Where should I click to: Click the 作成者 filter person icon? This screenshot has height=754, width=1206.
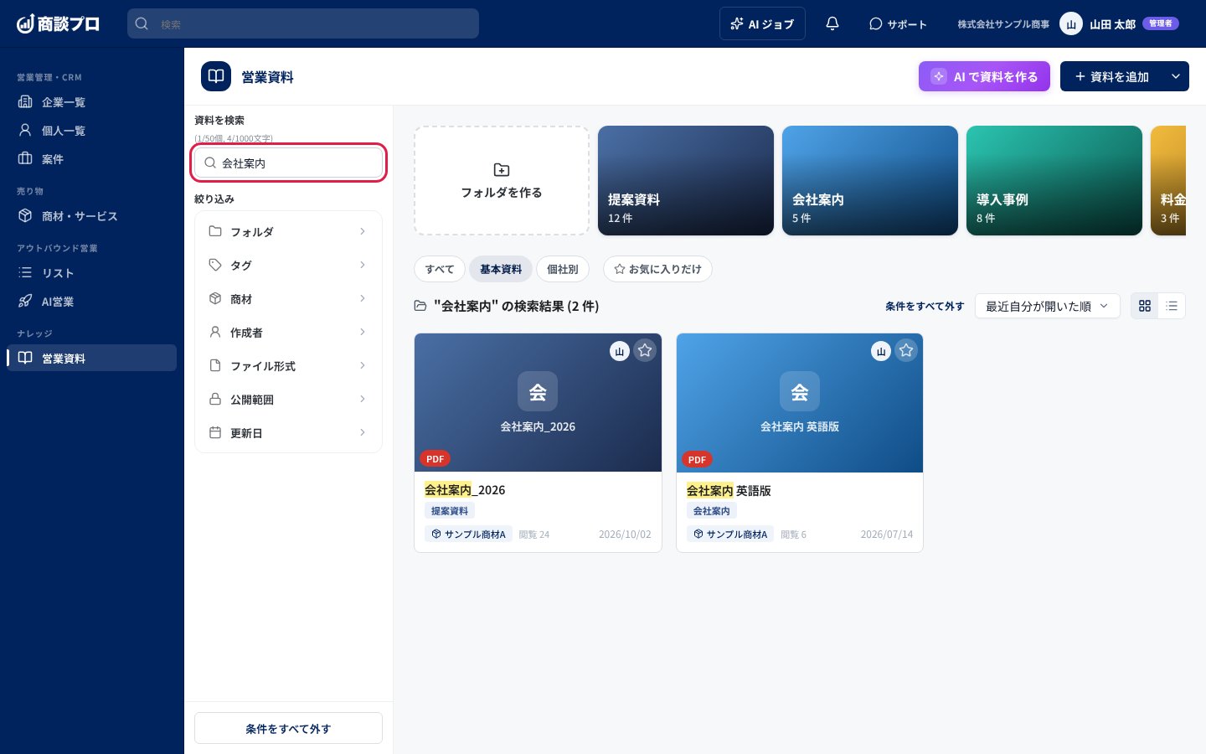pyautogui.click(x=215, y=332)
